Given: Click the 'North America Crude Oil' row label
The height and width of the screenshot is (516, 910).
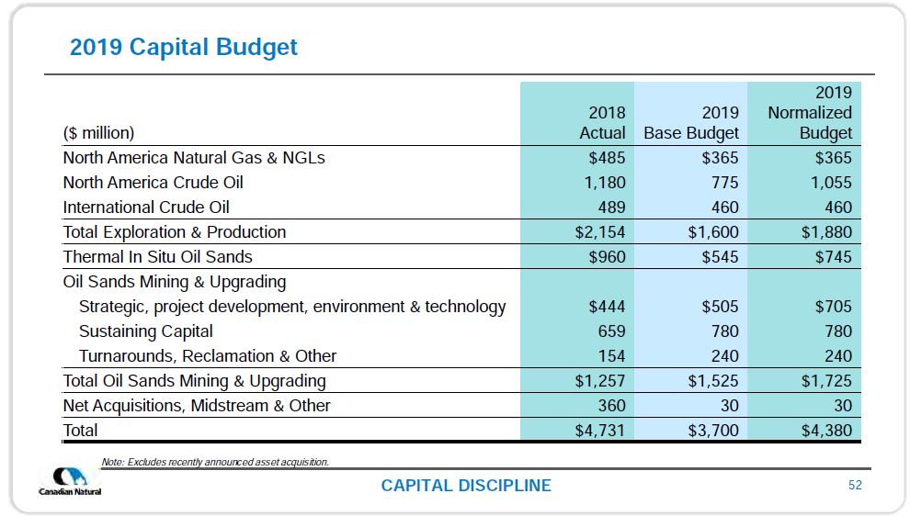Looking at the screenshot, I should (153, 183).
